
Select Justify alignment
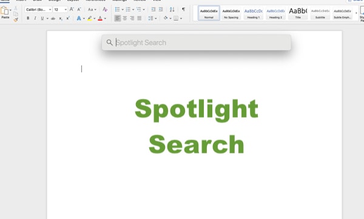140,18
